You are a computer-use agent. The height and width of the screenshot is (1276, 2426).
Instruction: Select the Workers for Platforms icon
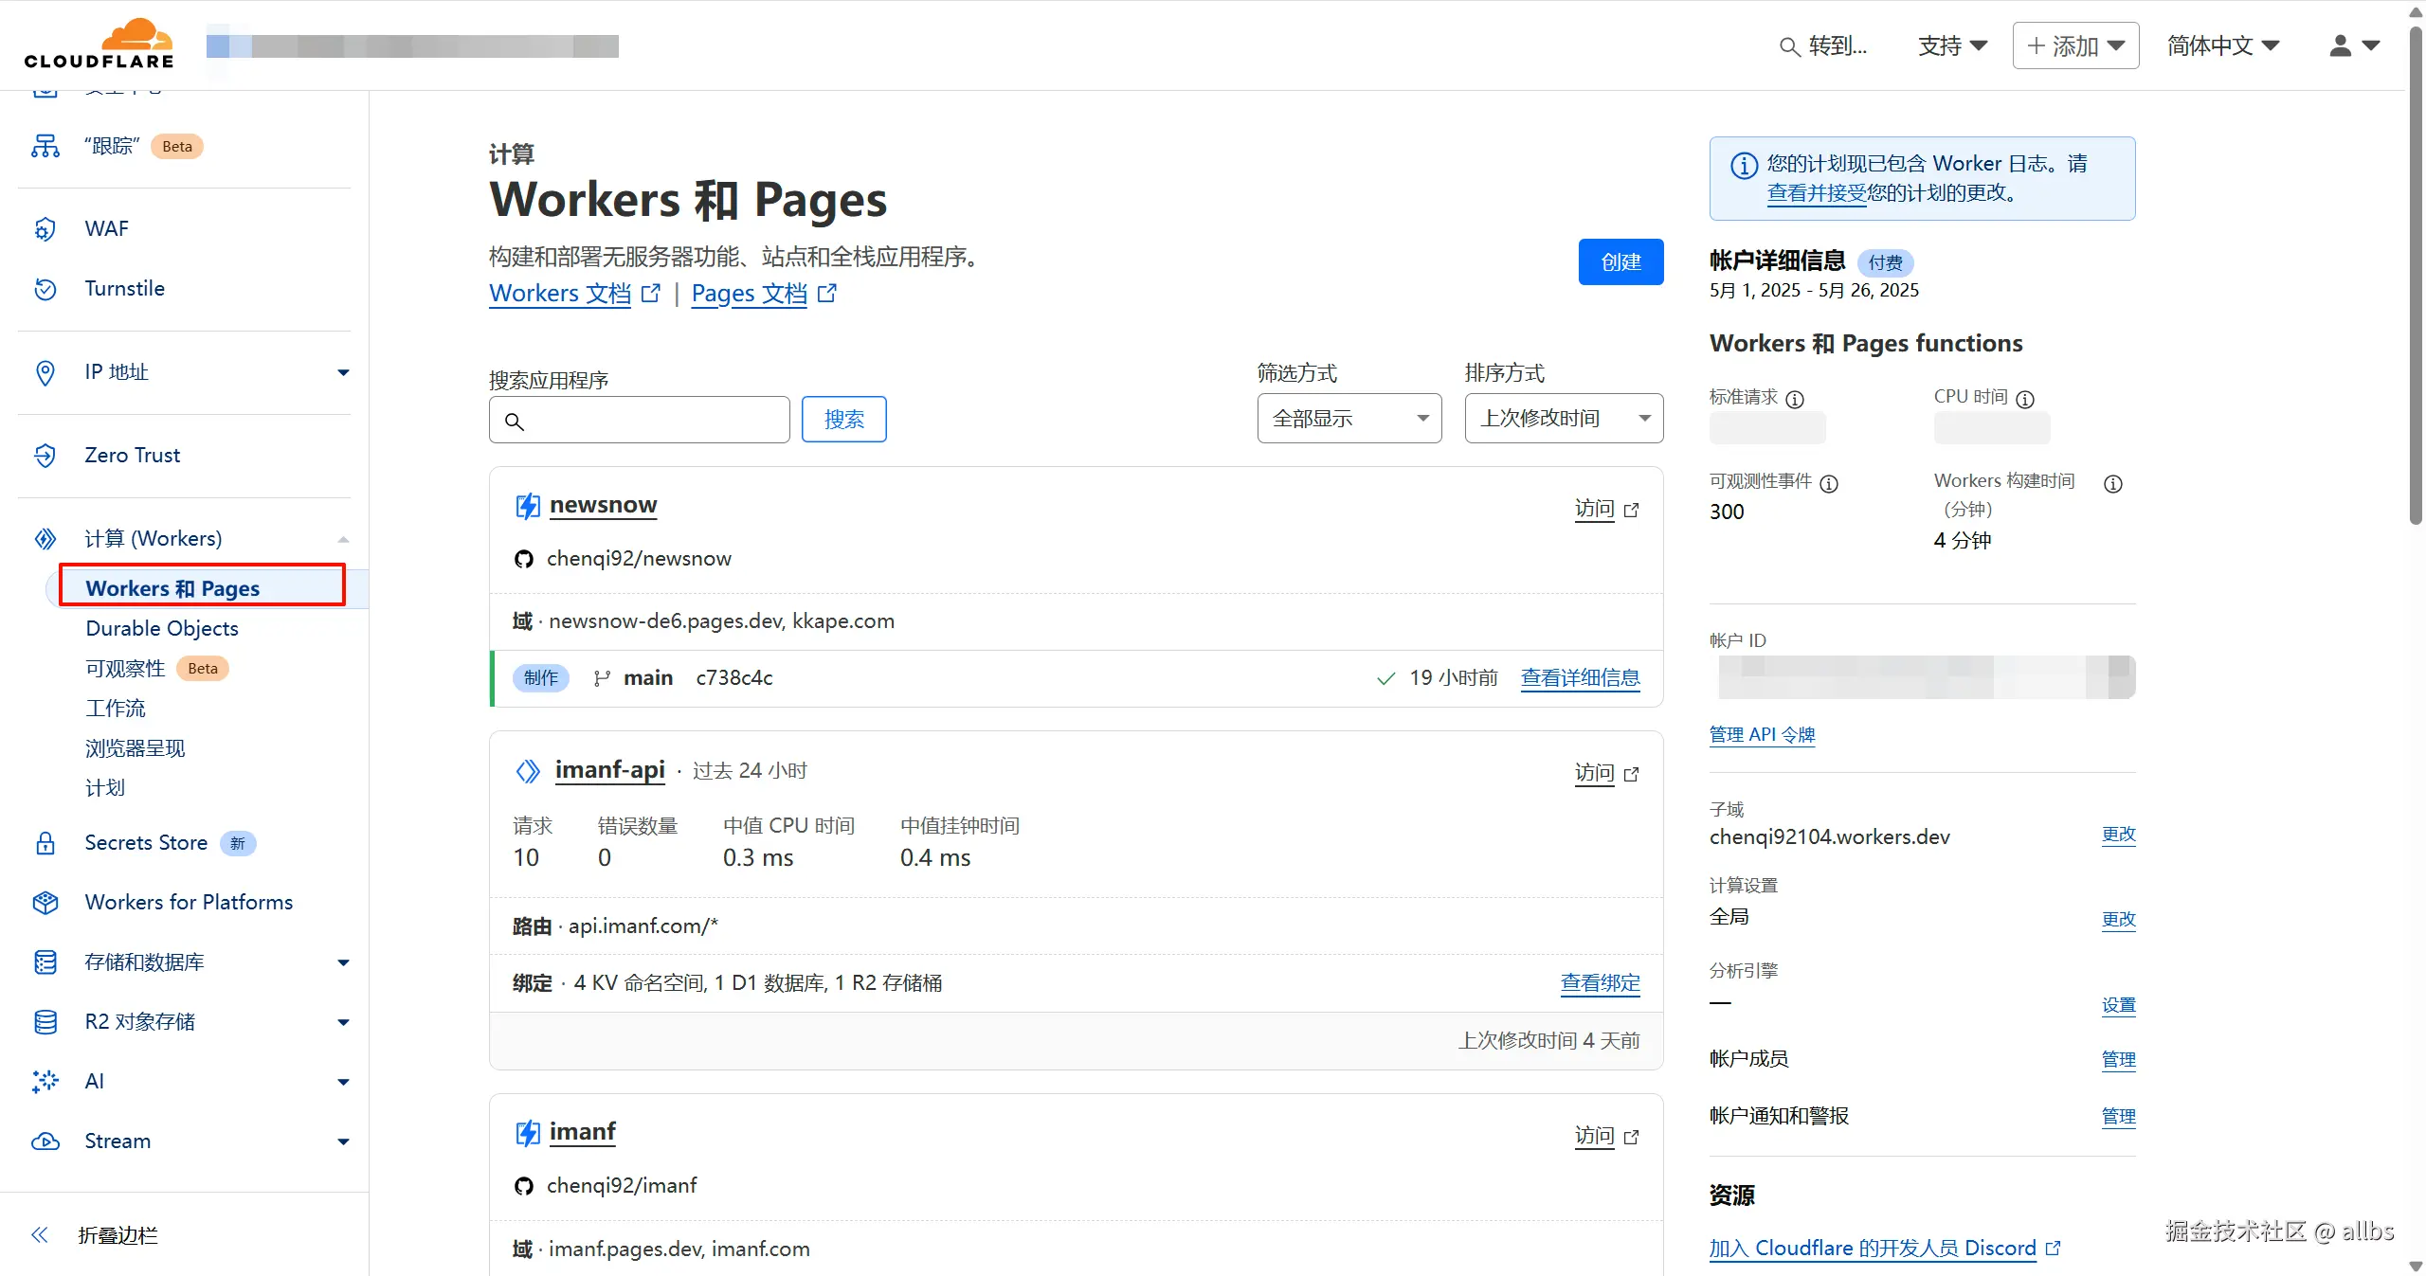(45, 903)
